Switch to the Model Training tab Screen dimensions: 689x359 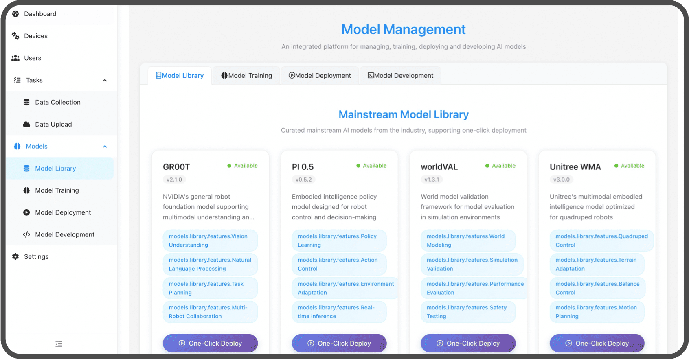point(246,76)
